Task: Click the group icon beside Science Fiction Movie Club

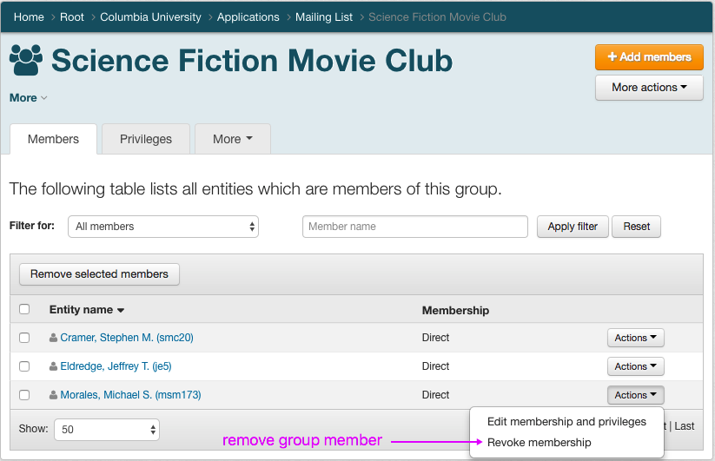Action: coord(26,60)
